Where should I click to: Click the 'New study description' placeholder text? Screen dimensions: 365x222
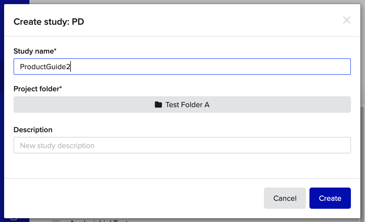[x=57, y=145]
